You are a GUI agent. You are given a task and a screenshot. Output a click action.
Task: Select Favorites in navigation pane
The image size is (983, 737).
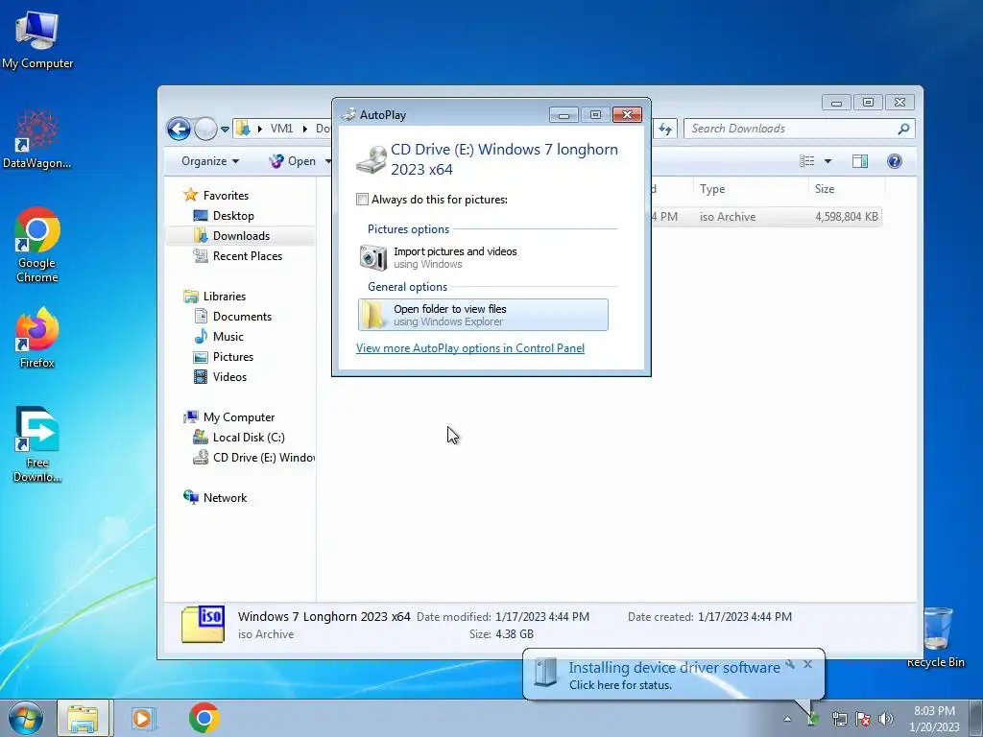point(216,195)
